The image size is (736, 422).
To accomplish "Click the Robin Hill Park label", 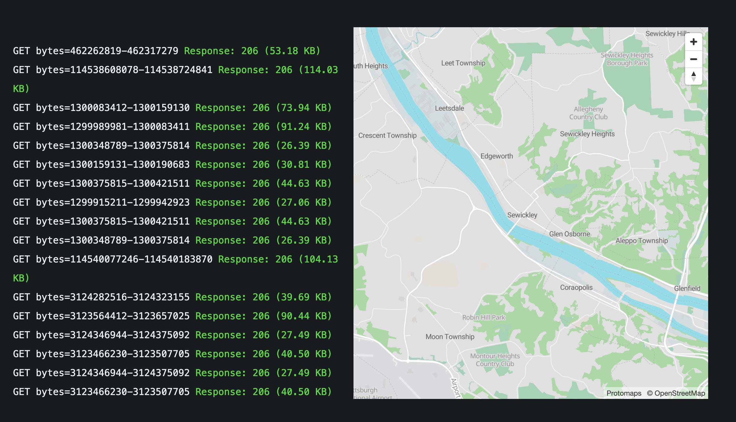I will tap(483, 317).
